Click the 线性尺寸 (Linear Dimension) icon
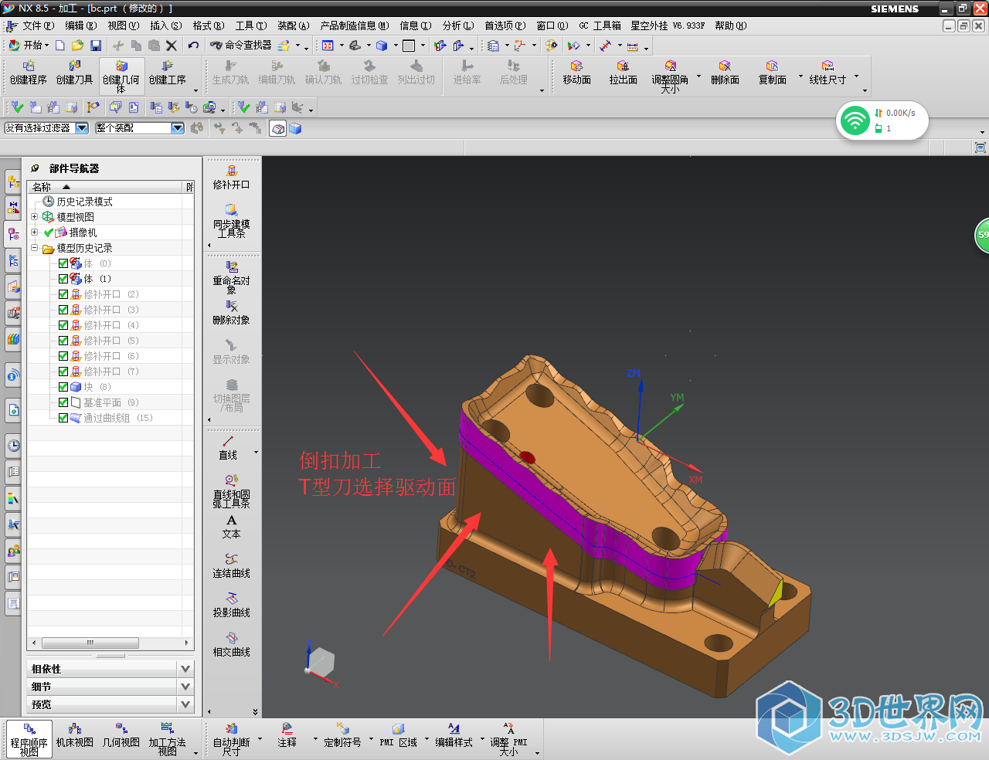This screenshot has width=989, height=760. point(828,73)
